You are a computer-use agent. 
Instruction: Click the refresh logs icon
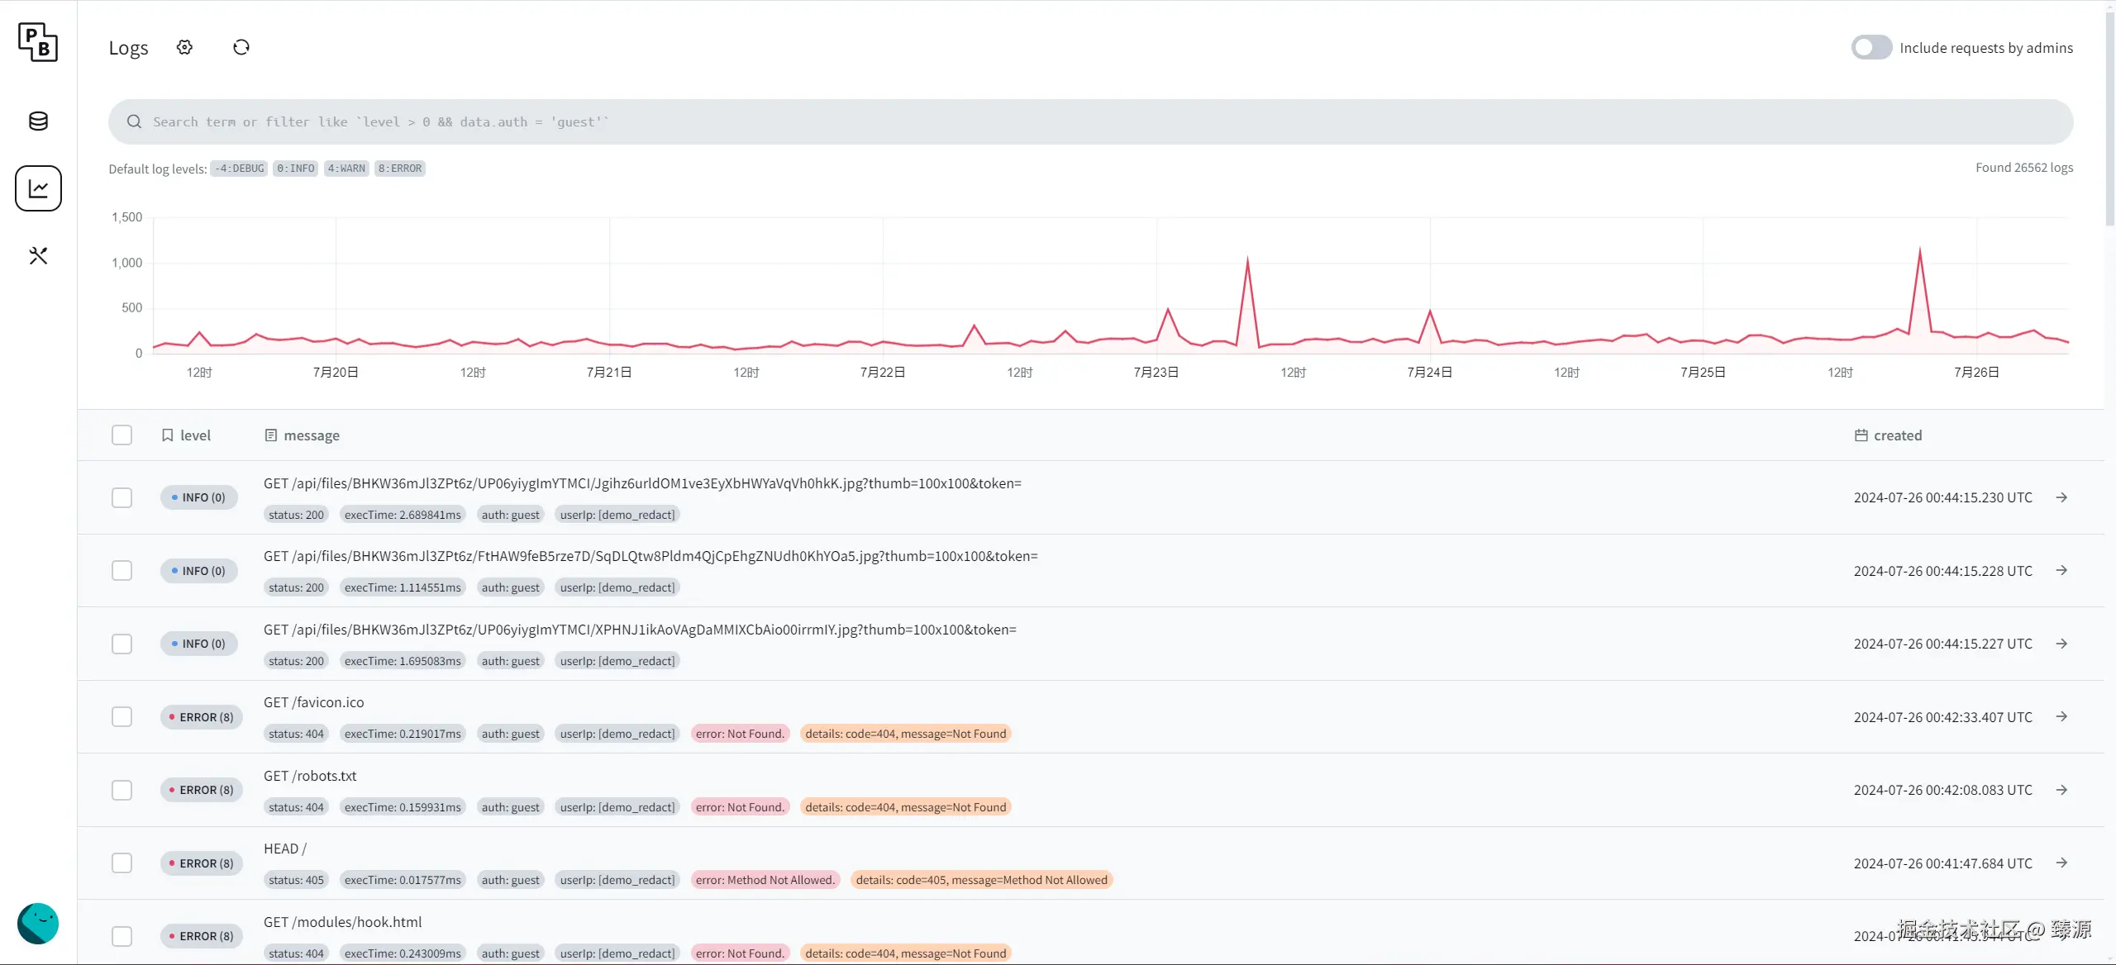pyautogui.click(x=241, y=47)
